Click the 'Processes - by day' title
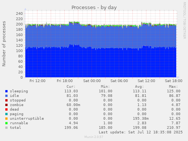188x141 pixels. tap(94, 8)
